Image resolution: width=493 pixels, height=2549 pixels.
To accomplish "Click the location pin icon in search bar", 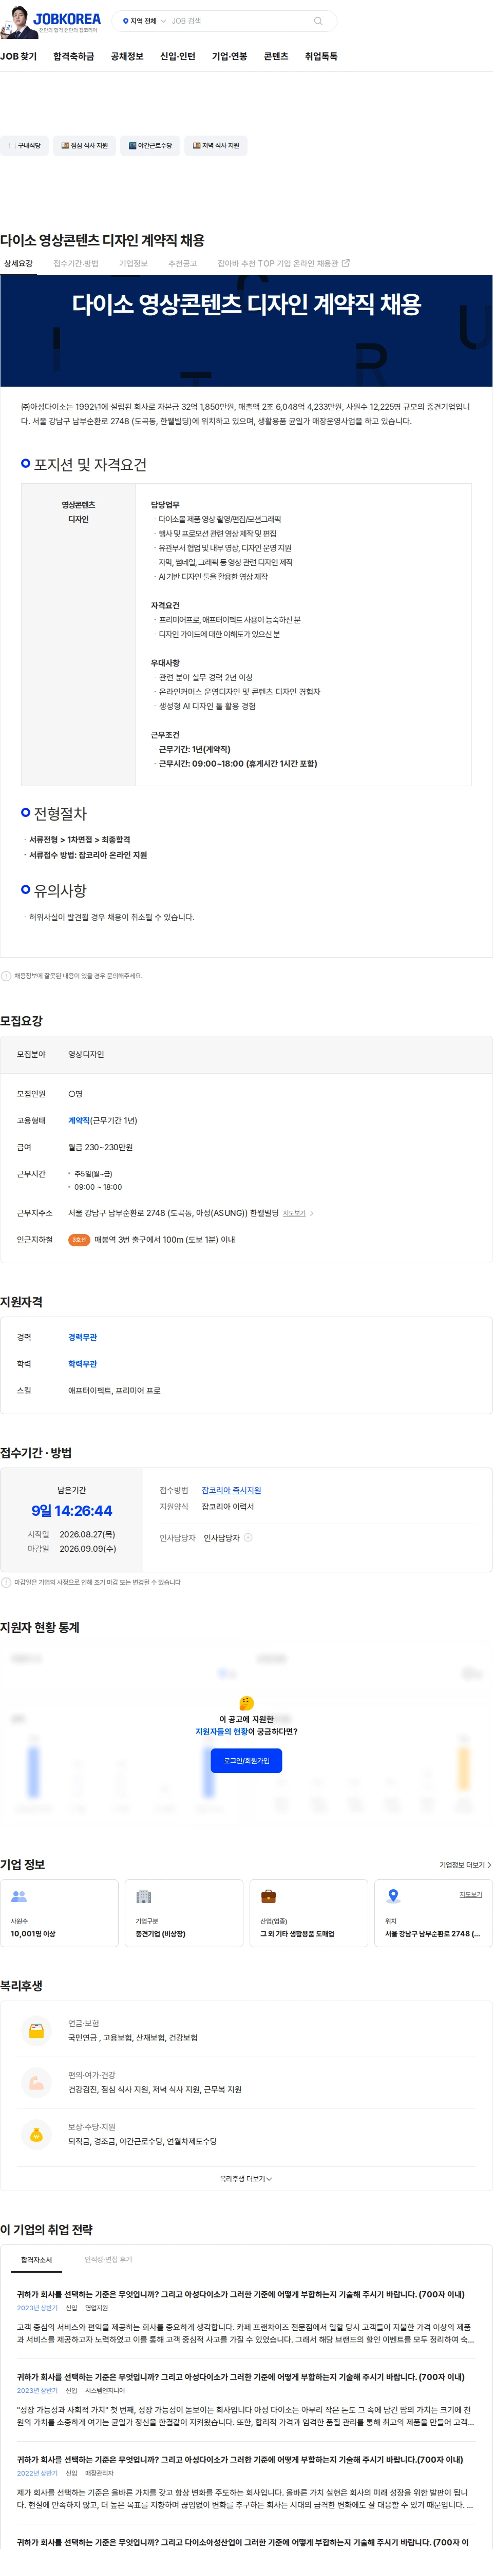I will click(x=126, y=21).
